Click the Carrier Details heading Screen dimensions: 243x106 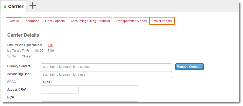pyautogui.click(x=23, y=35)
